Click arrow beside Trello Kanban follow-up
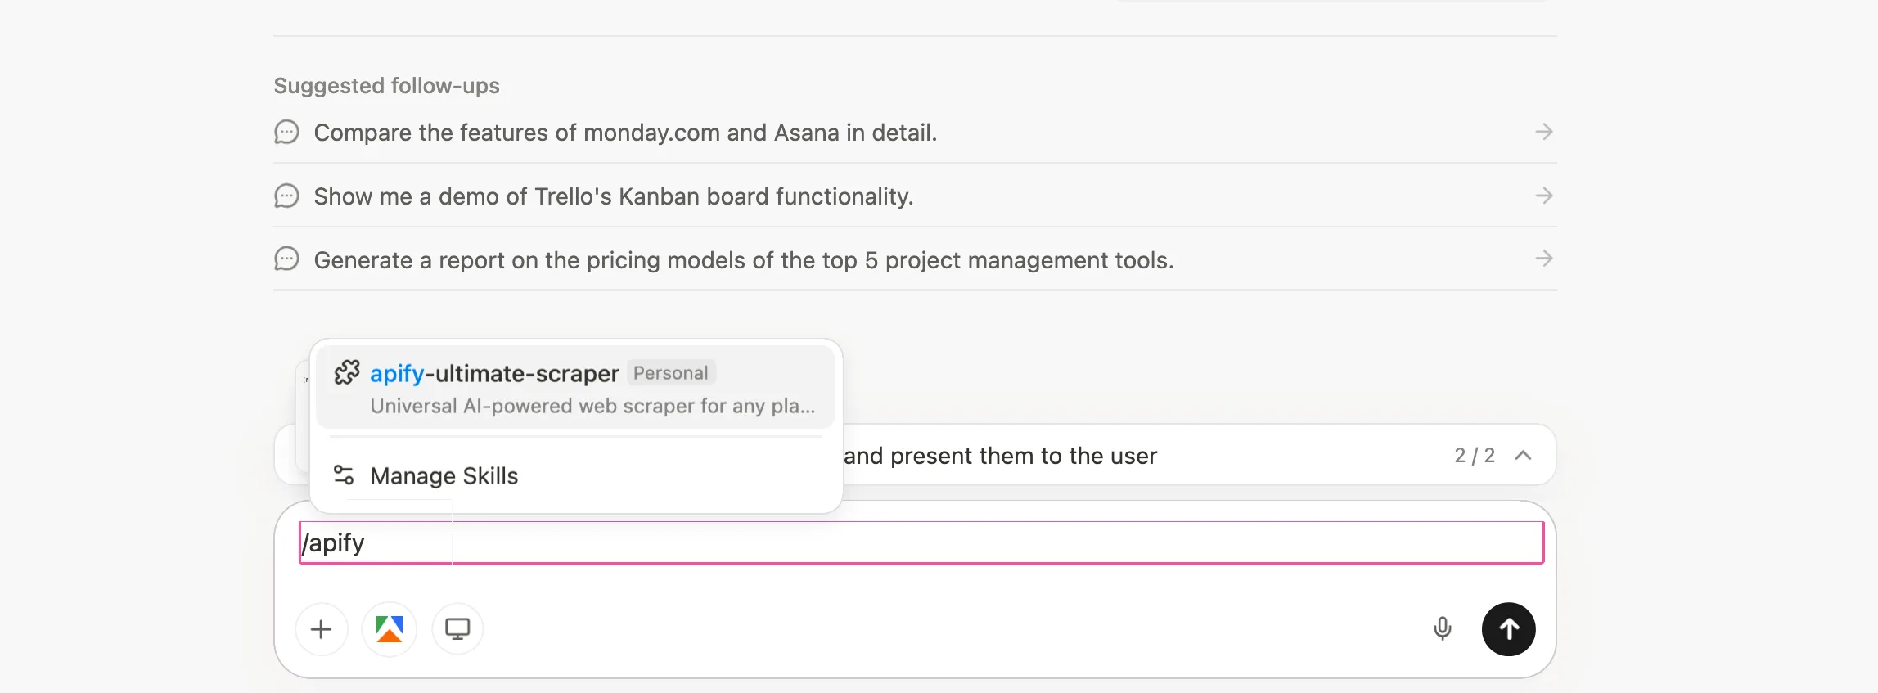This screenshot has width=1878, height=693. coord(1544,196)
